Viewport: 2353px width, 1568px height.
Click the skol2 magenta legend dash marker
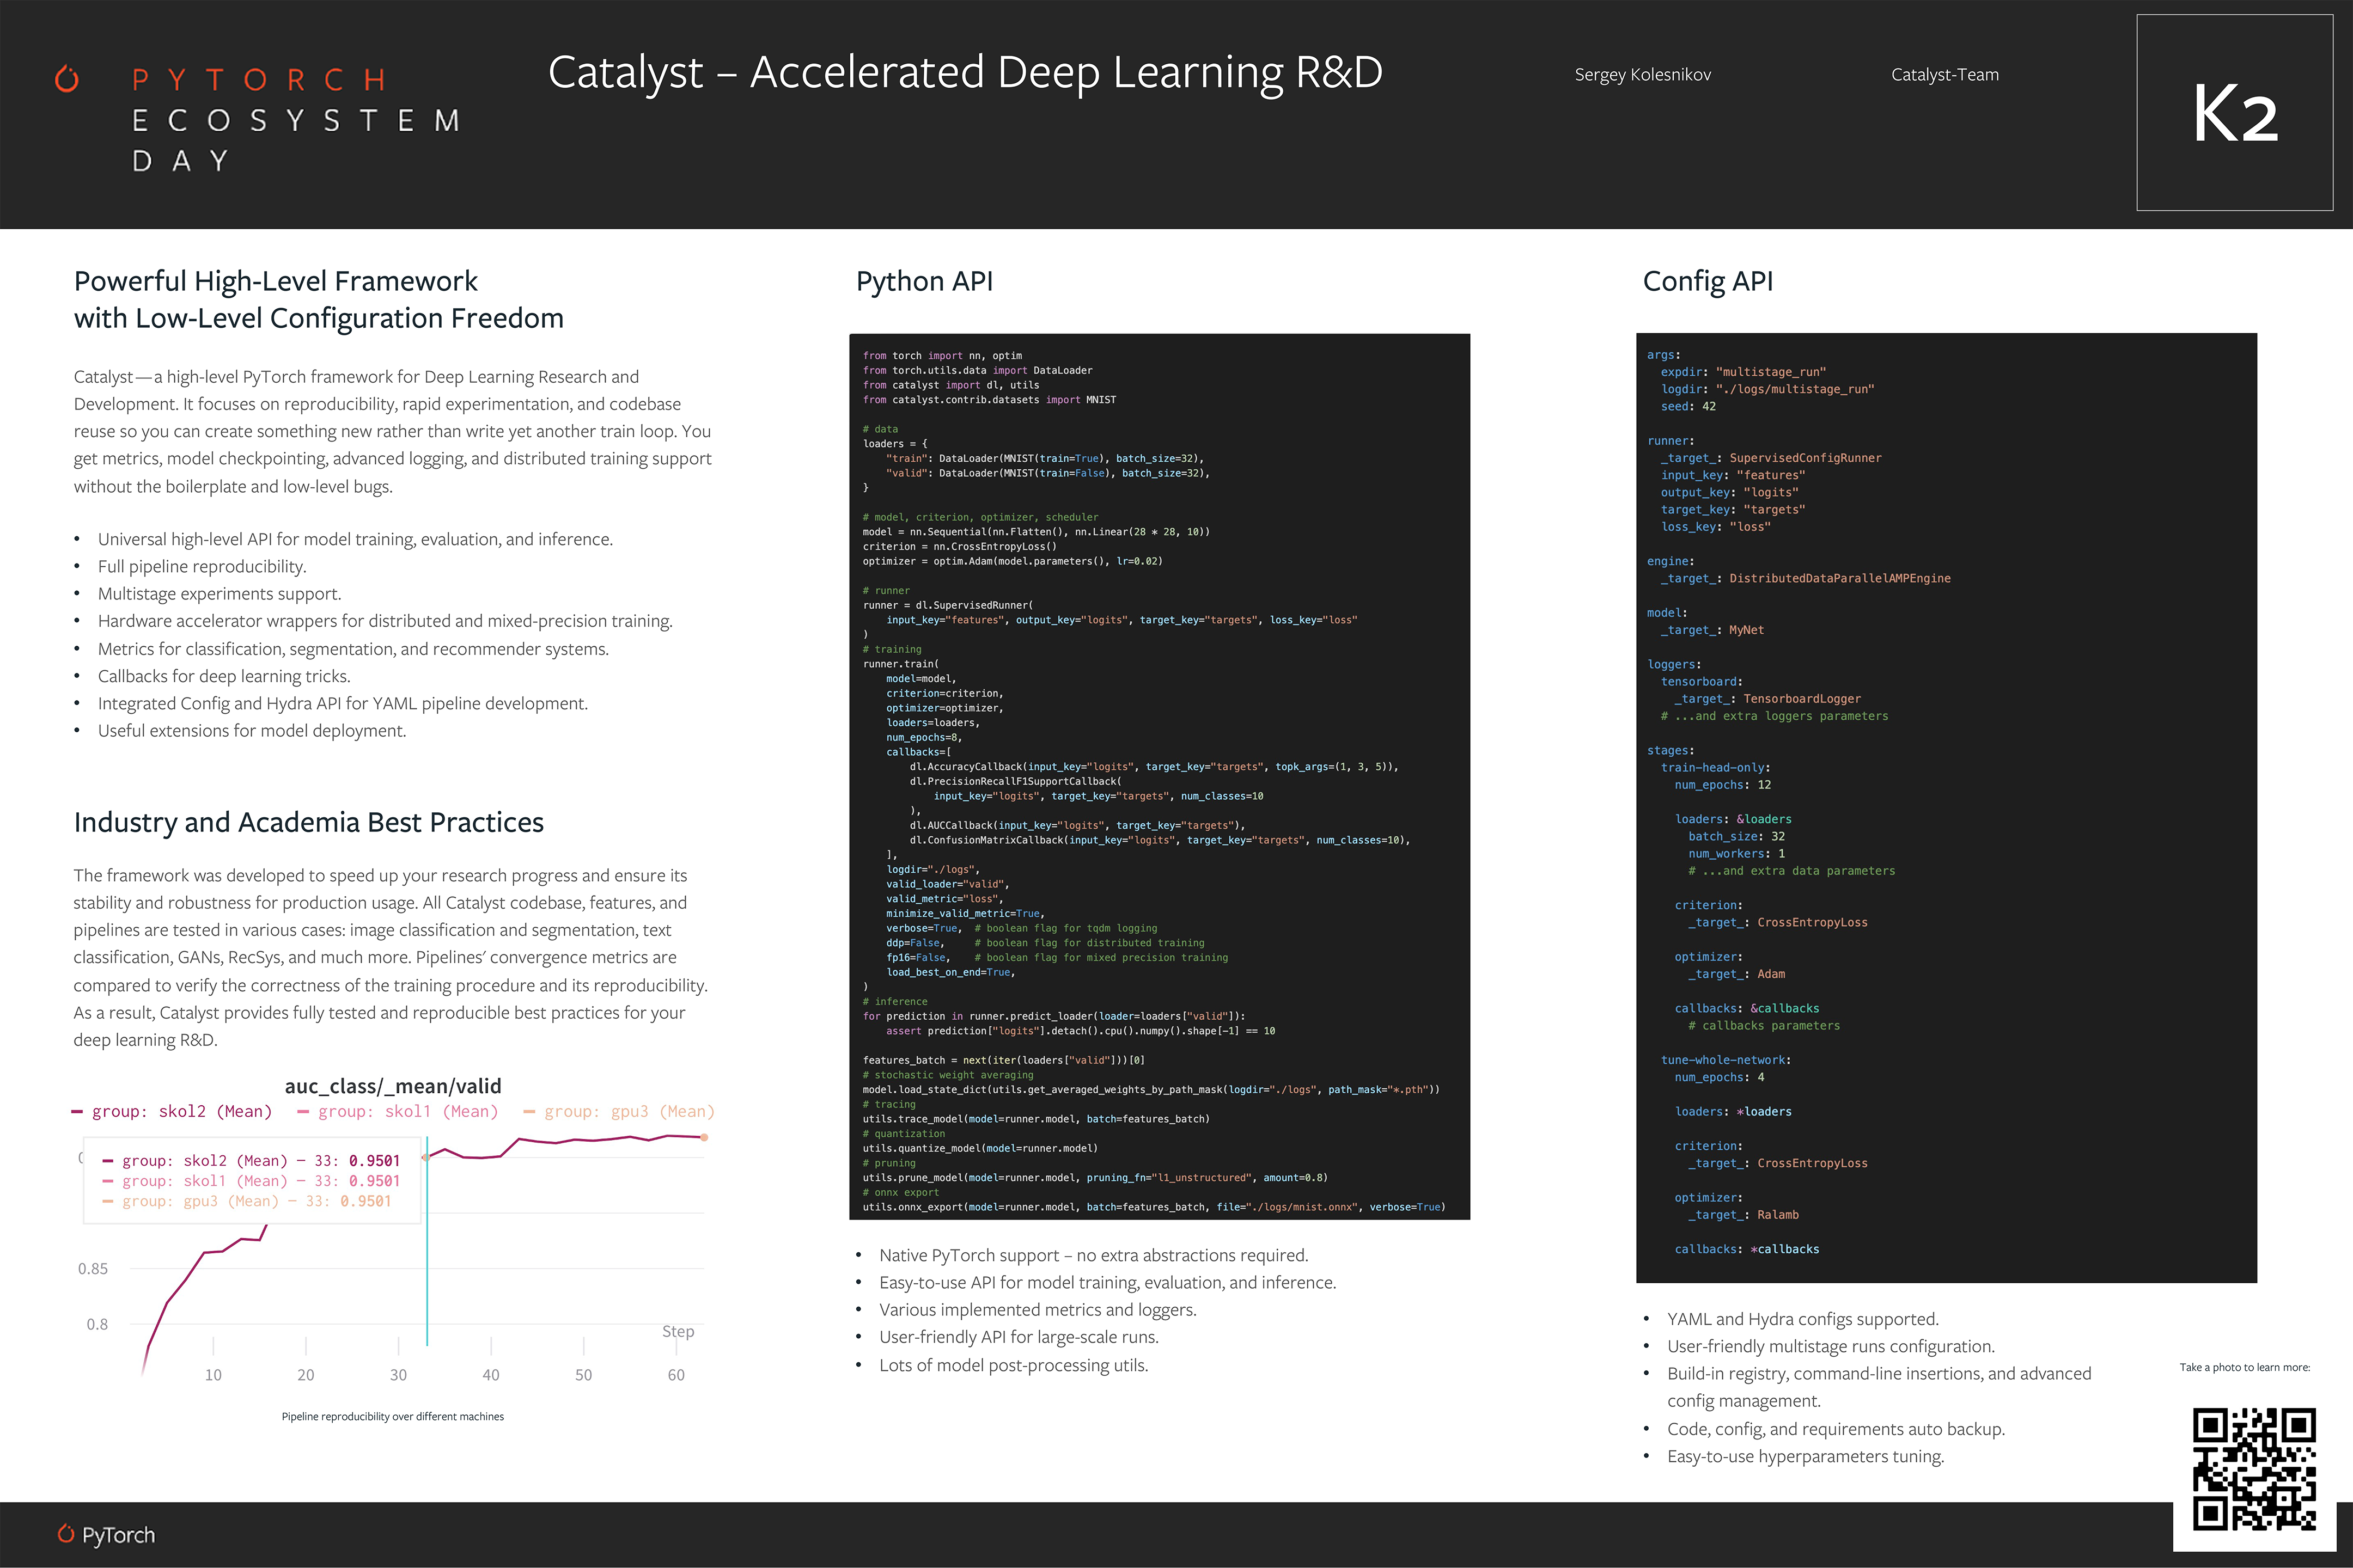(77, 1112)
